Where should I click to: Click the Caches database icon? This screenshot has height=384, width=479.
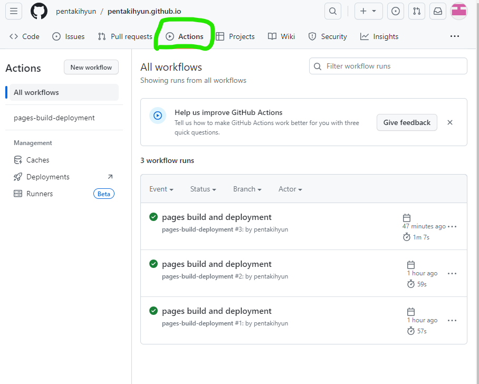18,160
